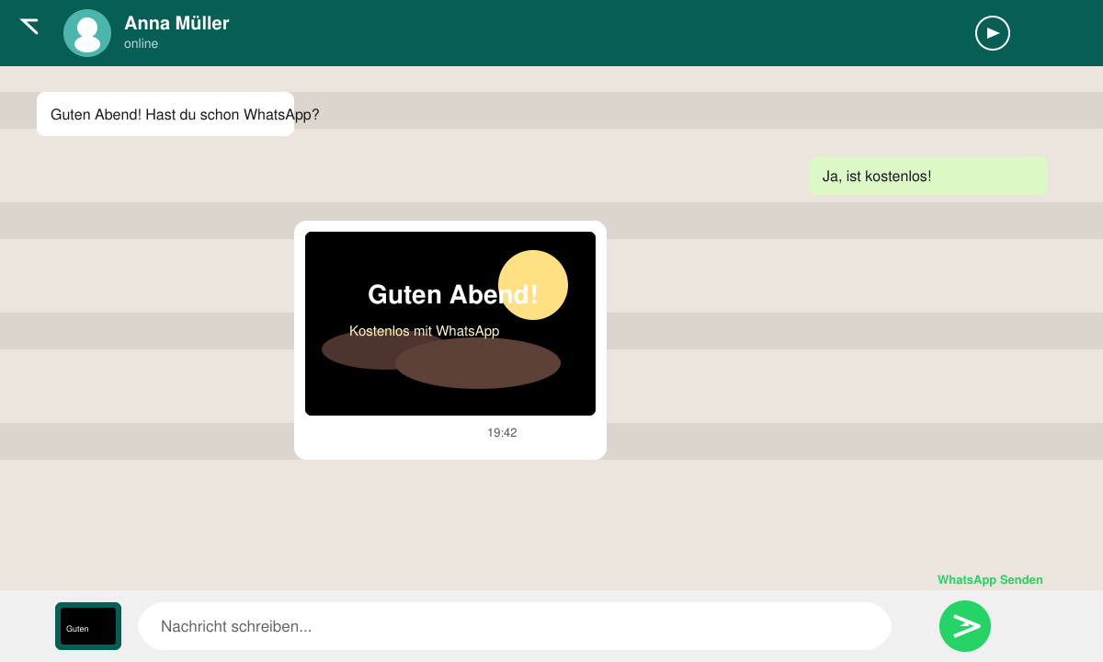Click the 'WhatsApp Senden' label
The width and height of the screenshot is (1103, 662).
coord(990,580)
